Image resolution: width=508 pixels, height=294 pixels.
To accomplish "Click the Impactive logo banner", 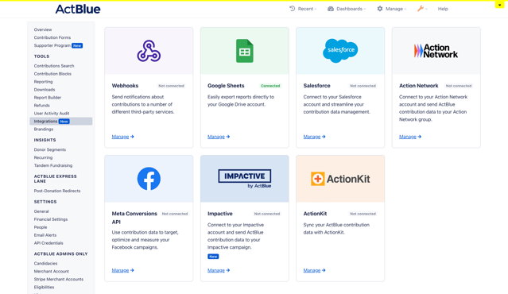I will [x=245, y=179].
